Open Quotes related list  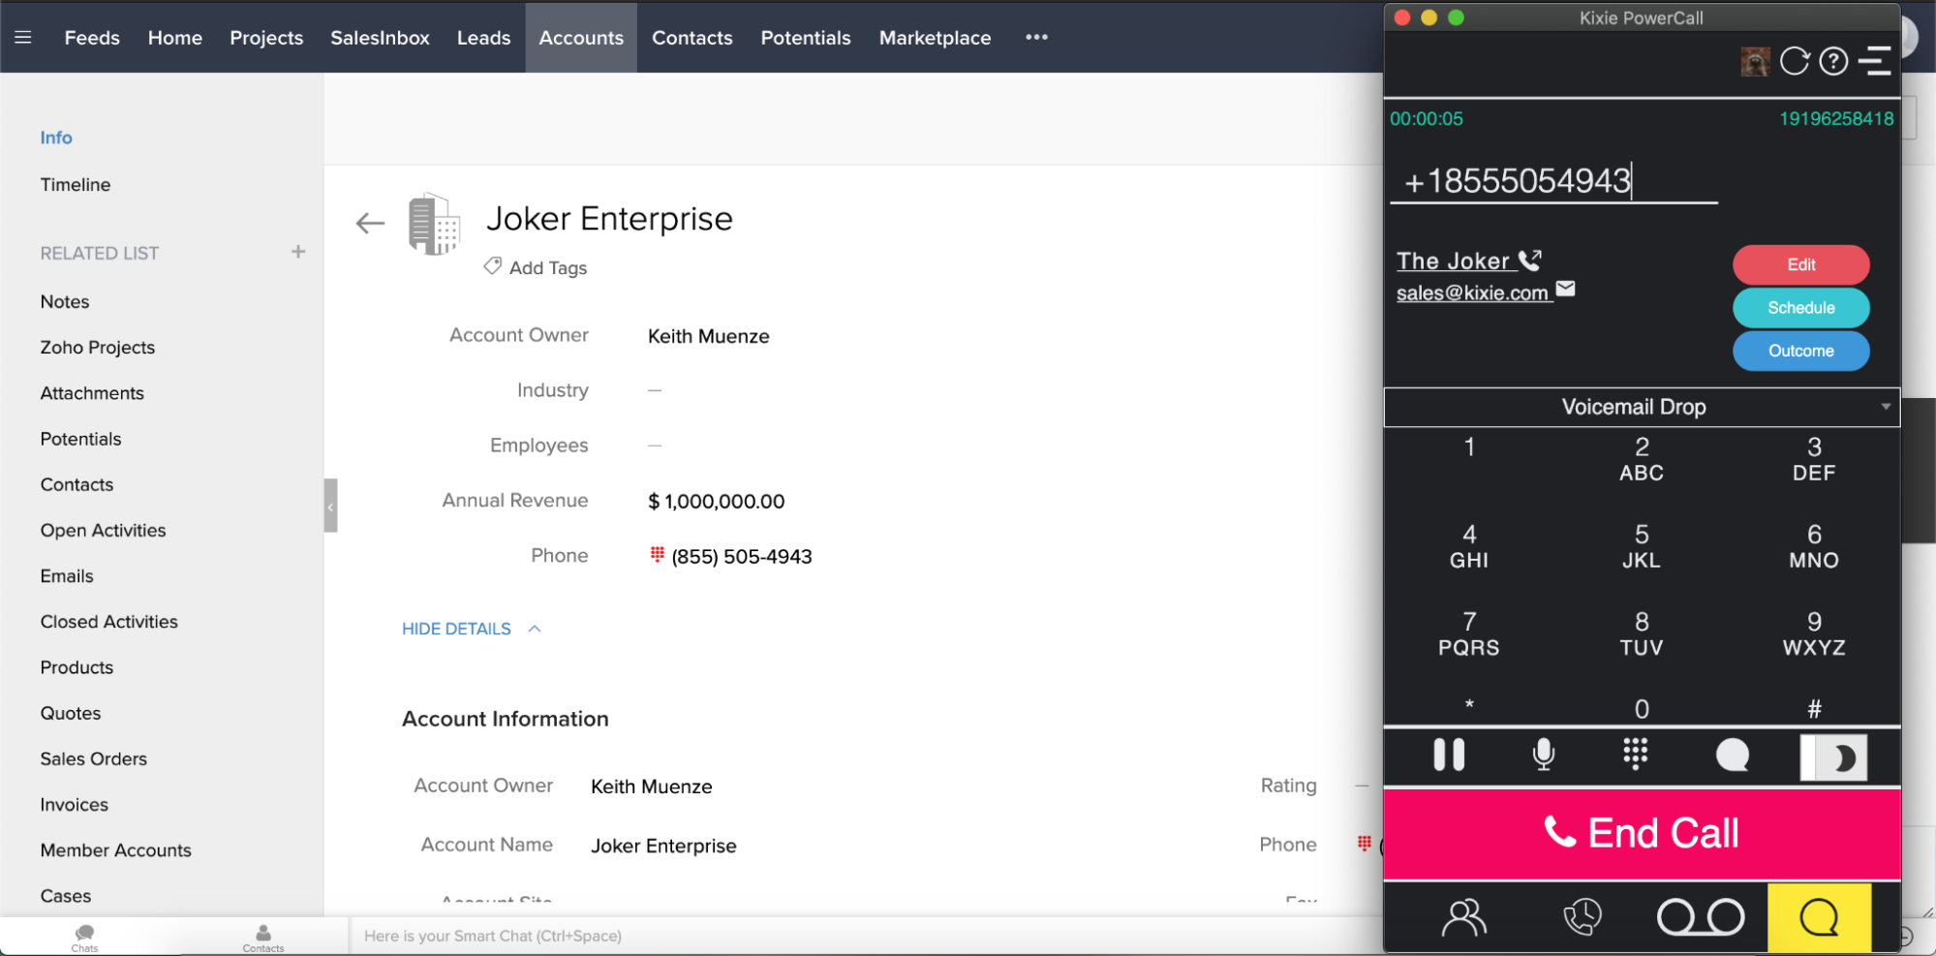click(x=71, y=713)
